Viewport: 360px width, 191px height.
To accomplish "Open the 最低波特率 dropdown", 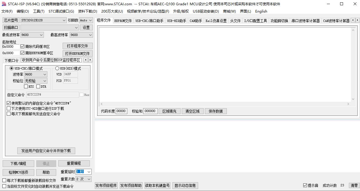I will coord(32,35).
